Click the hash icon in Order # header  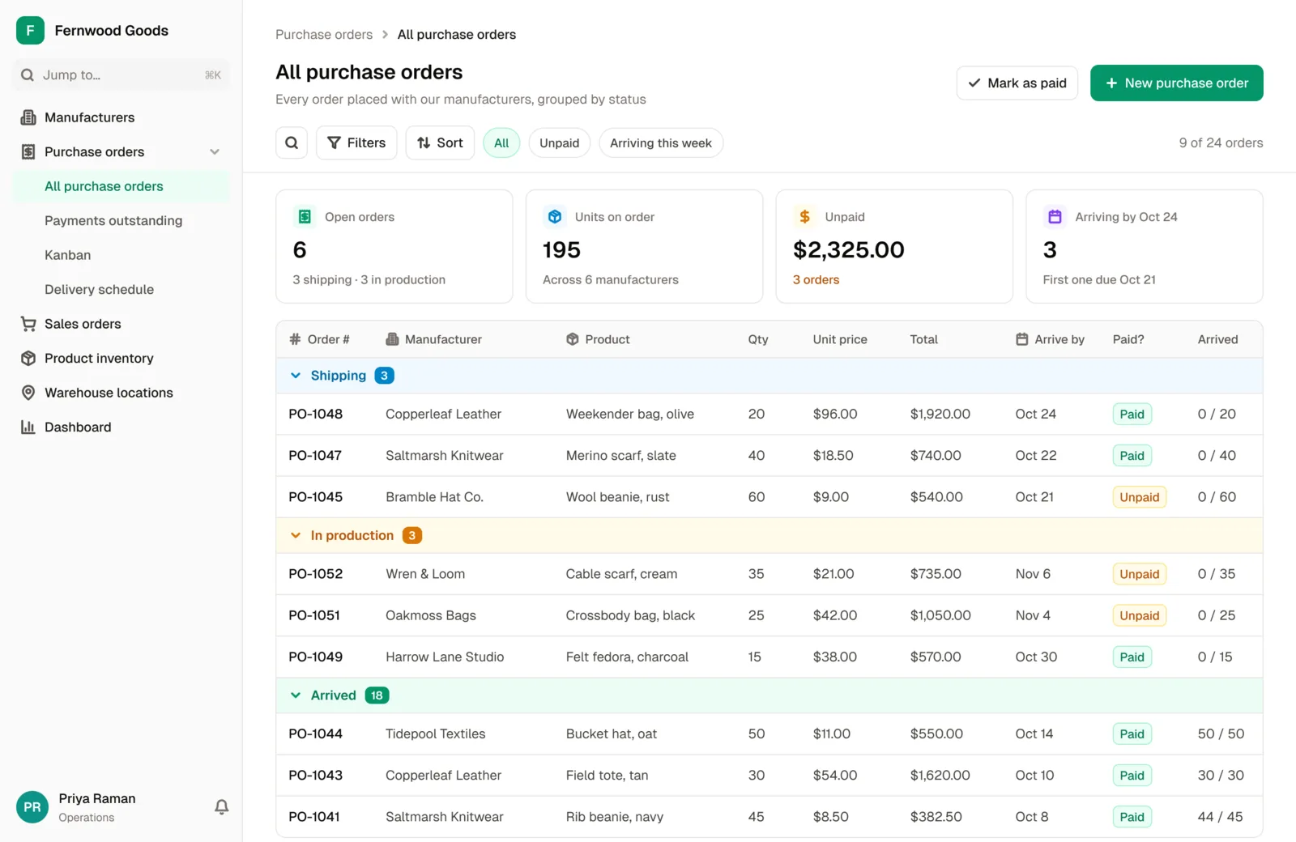point(295,339)
